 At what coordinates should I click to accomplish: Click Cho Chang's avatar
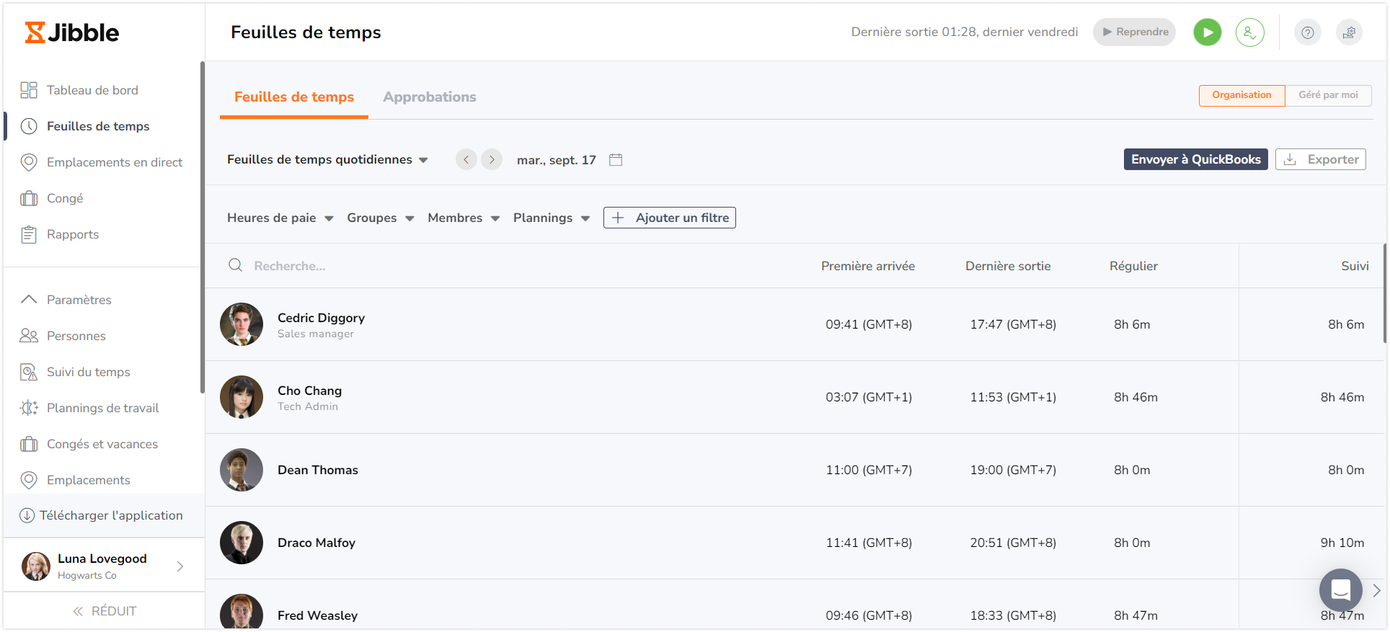(242, 397)
